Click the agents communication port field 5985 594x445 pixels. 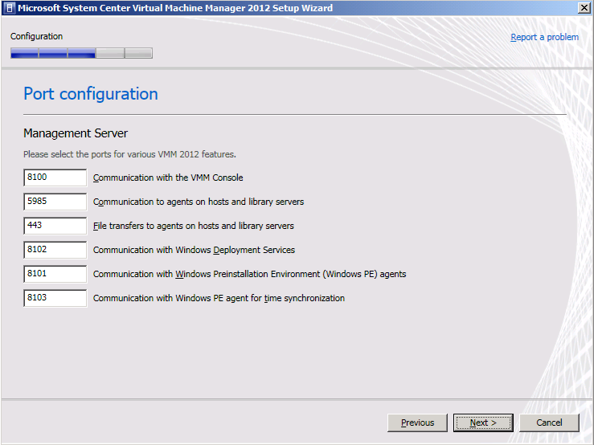(55, 202)
